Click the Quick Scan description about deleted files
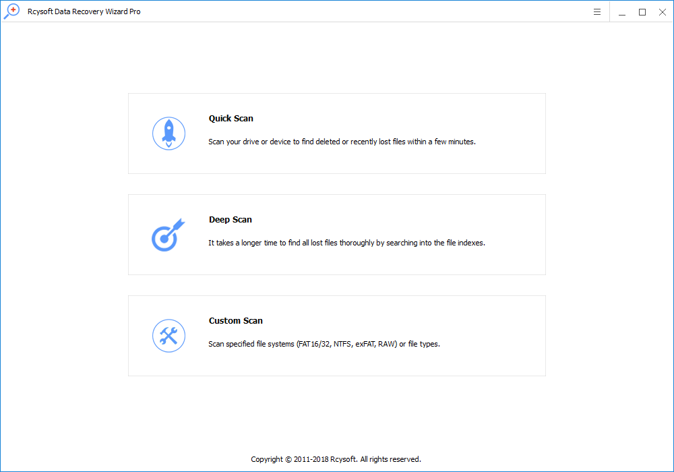This screenshot has width=674, height=472. [x=342, y=142]
